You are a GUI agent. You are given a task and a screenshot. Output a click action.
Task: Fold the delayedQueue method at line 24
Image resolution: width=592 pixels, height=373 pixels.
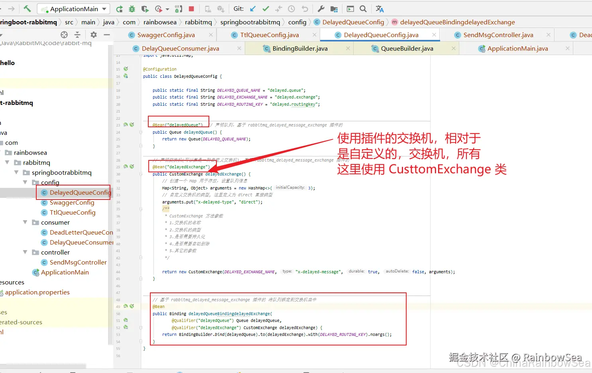click(141, 132)
